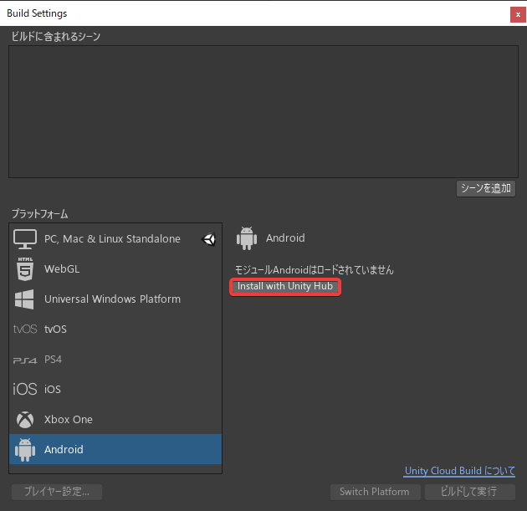Select the WebGL platform row
527x511 pixels.
pyautogui.click(x=115, y=269)
